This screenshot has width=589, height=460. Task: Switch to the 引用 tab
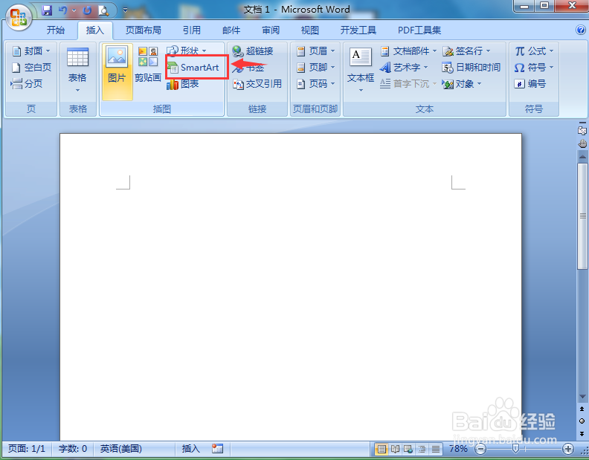pyautogui.click(x=192, y=30)
